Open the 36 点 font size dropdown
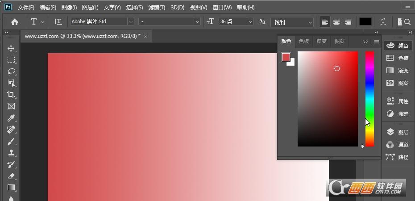The width and height of the screenshot is (415, 201). pyautogui.click(x=250, y=21)
